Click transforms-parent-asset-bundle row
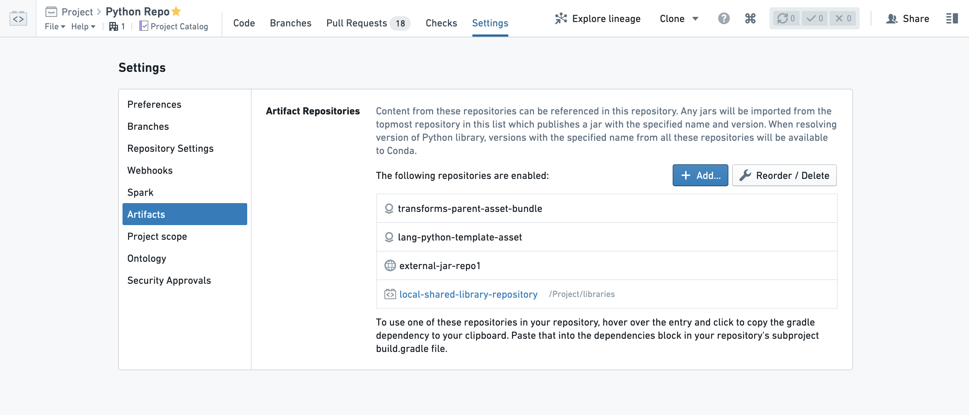Viewport: 969px width, 415px height. pos(606,208)
